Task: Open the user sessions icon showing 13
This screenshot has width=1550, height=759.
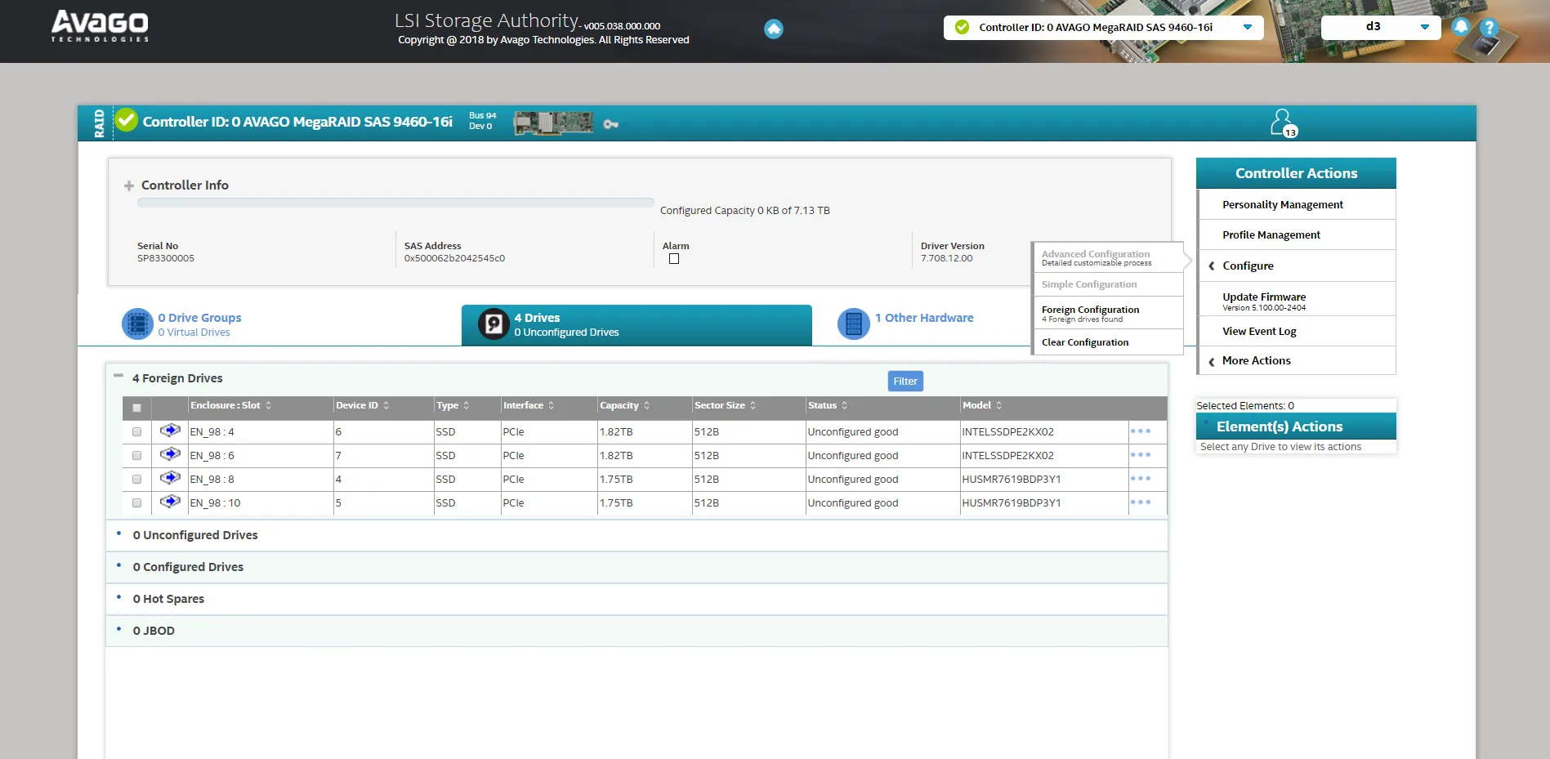Action: 1282,122
